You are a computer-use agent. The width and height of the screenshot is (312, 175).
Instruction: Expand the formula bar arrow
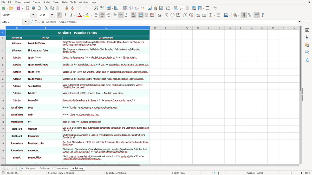[x=300, y=22]
